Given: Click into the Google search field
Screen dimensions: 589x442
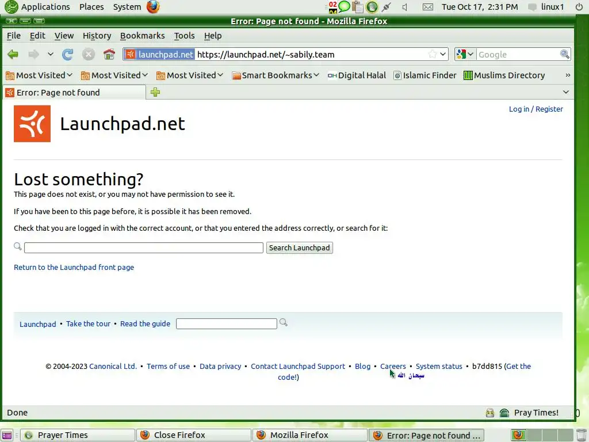Looking at the screenshot, I should coord(518,55).
